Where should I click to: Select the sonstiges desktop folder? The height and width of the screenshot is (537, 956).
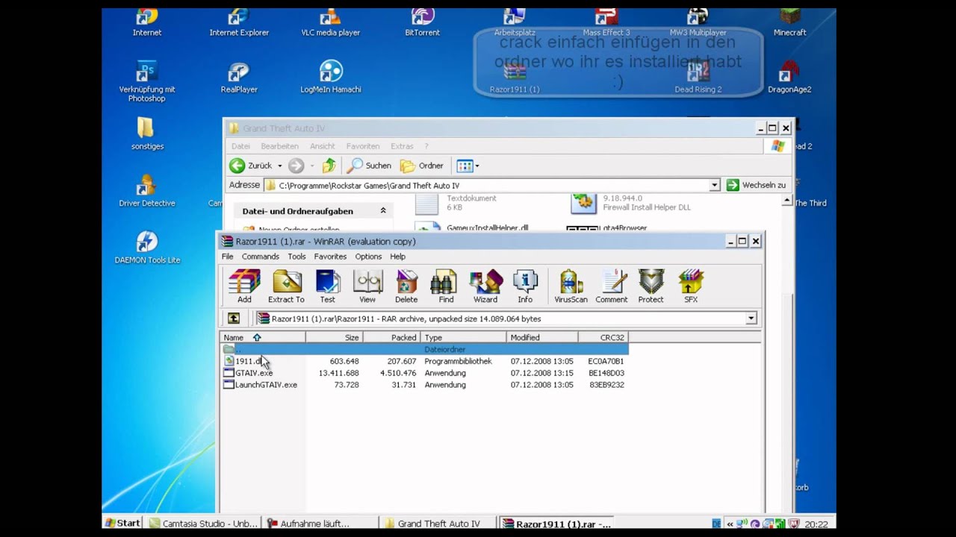point(147,134)
